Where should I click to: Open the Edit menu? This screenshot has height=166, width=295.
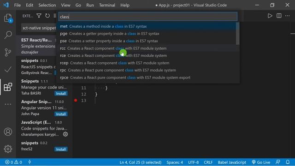click(29, 5)
